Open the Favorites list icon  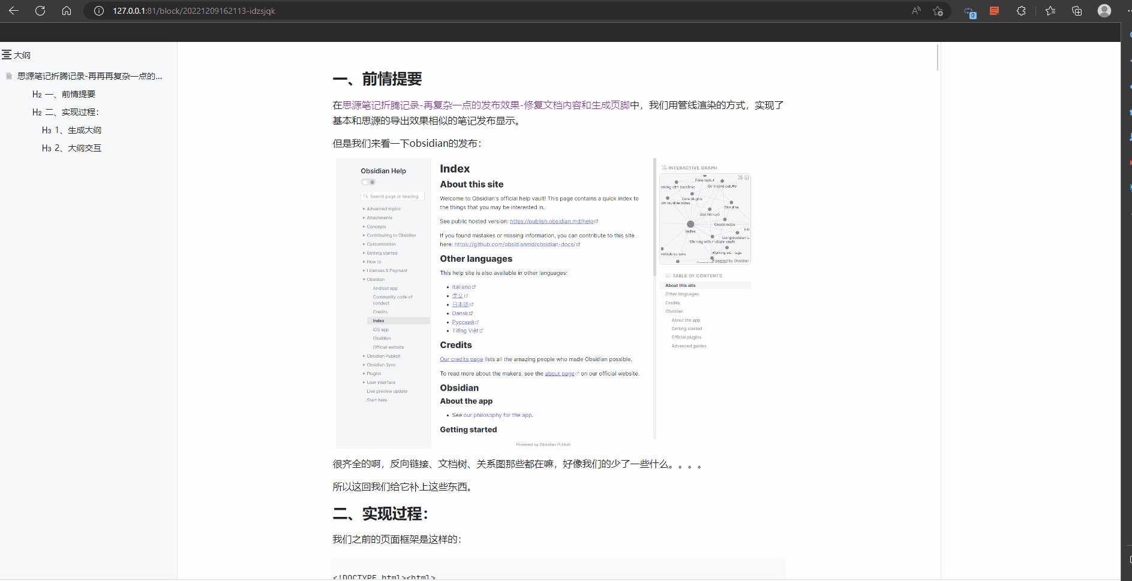[1050, 10]
